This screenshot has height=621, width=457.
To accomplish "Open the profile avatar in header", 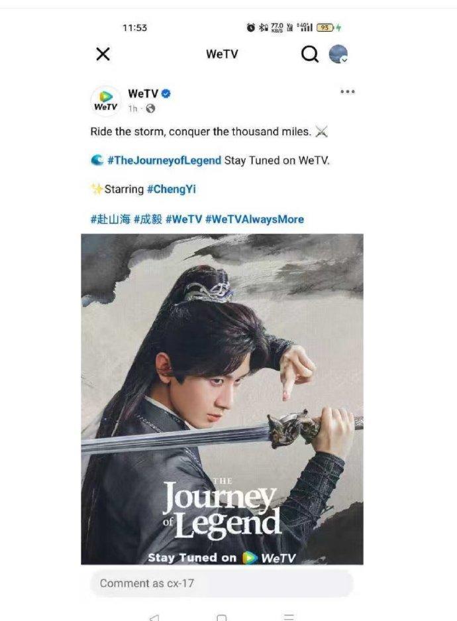I will (338, 54).
